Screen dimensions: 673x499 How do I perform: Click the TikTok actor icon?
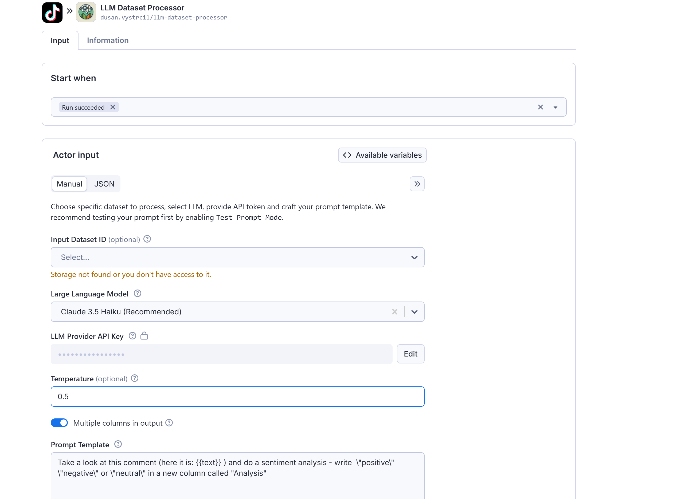click(x=52, y=12)
